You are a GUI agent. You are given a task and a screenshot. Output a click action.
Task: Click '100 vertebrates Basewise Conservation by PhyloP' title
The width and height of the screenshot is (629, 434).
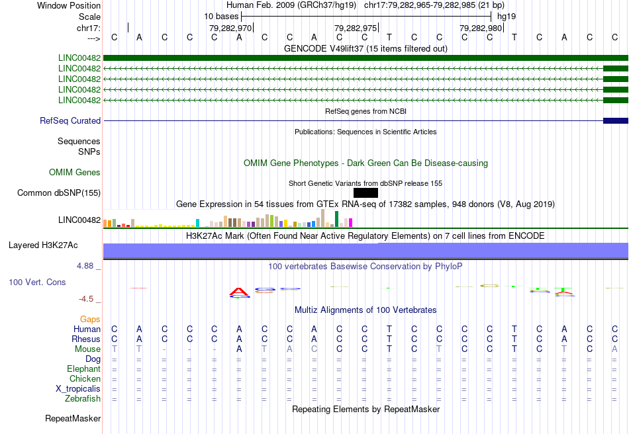(x=365, y=266)
